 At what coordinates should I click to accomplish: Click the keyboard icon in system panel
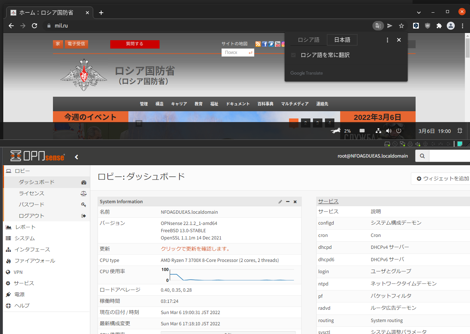pyautogui.click(x=362, y=131)
